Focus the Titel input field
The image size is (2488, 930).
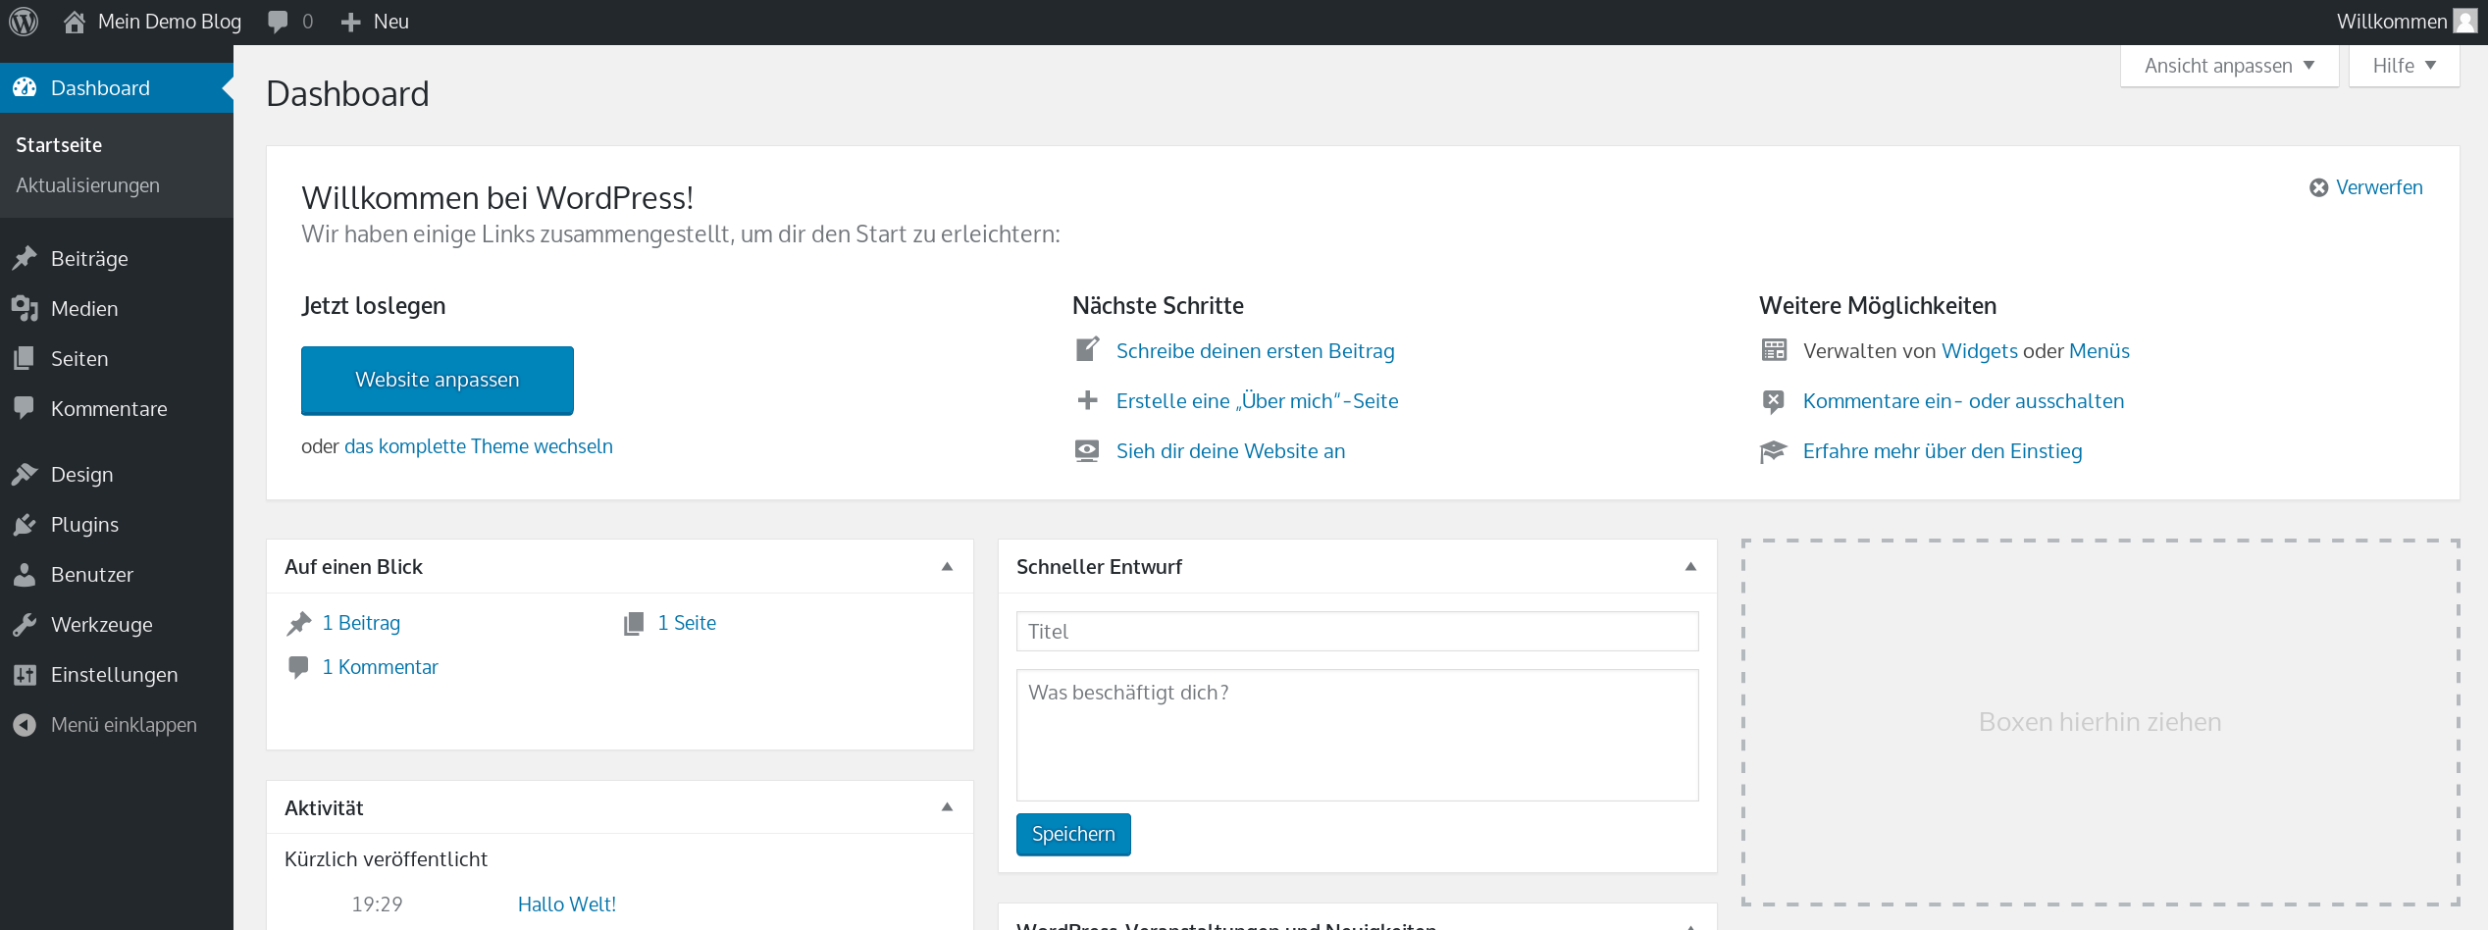click(x=1357, y=631)
